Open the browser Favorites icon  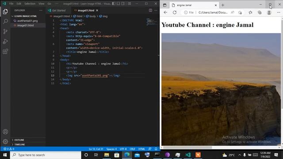coord(250,12)
